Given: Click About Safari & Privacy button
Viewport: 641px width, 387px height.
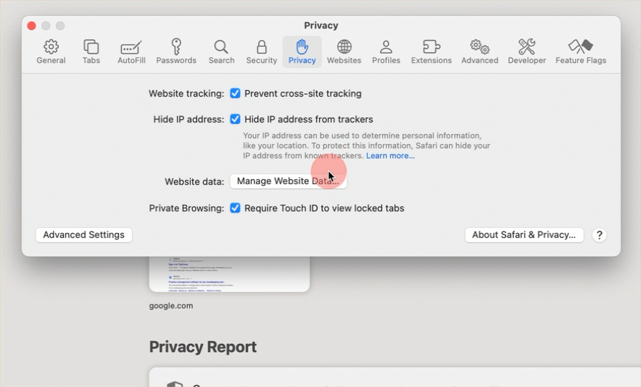Looking at the screenshot, I should pos(524,235).
